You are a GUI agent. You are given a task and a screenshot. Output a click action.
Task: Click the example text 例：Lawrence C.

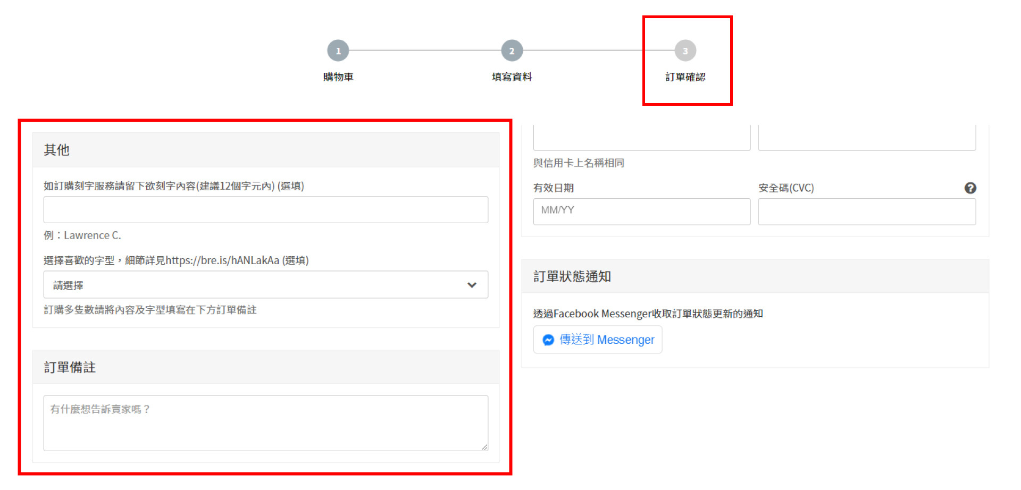(82, 235)
